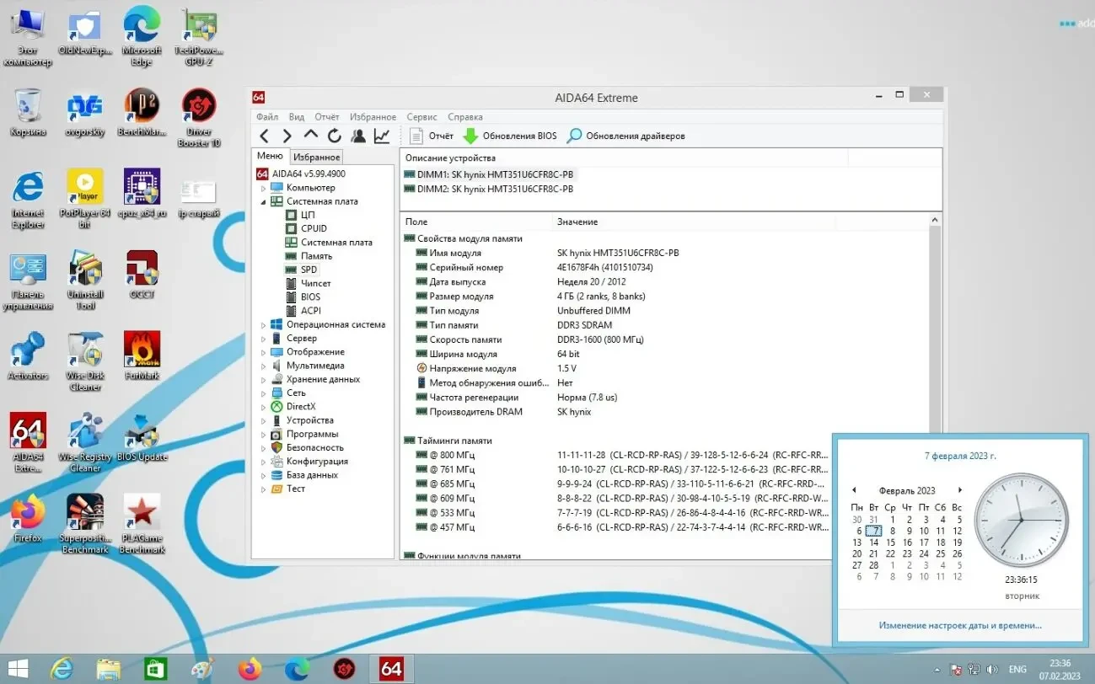Viewport: 1095px width, 684px height.
Task: Click the Обновления BIOS green arrow icon
Action: 472,135
